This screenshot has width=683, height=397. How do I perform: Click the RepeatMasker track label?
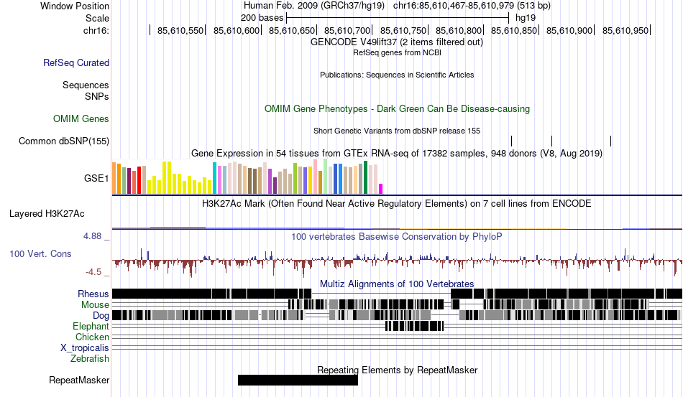[79, 380]
